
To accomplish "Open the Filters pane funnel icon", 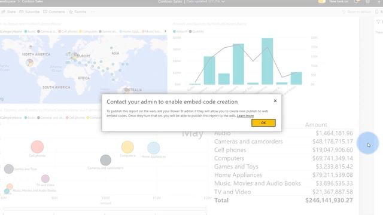I will click(x=378, y=21).
